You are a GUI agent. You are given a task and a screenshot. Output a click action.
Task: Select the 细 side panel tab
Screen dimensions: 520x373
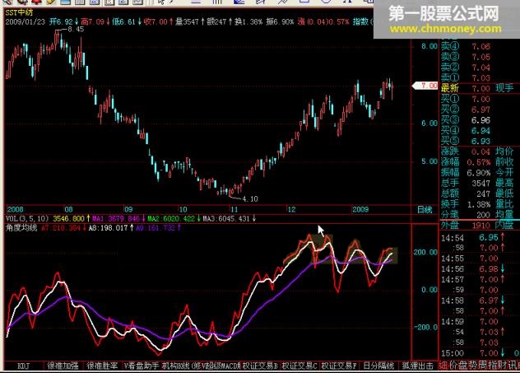pos(444,366)
